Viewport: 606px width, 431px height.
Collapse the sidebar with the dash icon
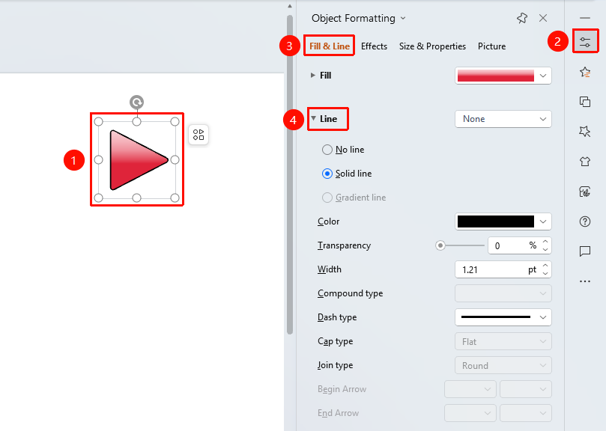pyautogui.click(x=585, y=18)
